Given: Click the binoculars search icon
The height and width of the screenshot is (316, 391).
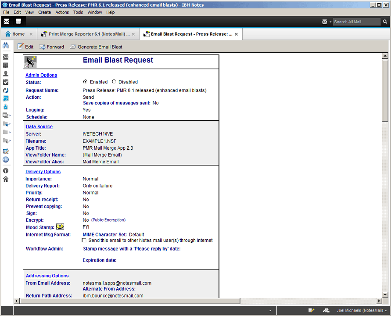Looking at the screenshot, I should [6, 46].
